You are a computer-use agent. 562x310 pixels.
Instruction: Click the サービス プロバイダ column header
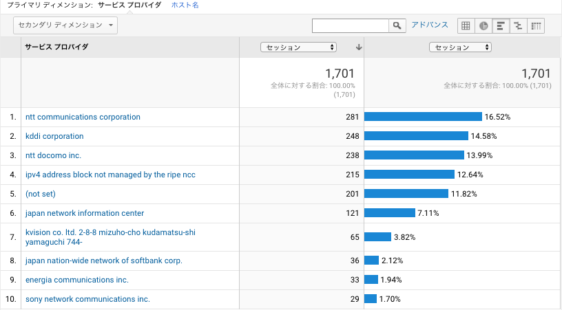pos(56,47)
